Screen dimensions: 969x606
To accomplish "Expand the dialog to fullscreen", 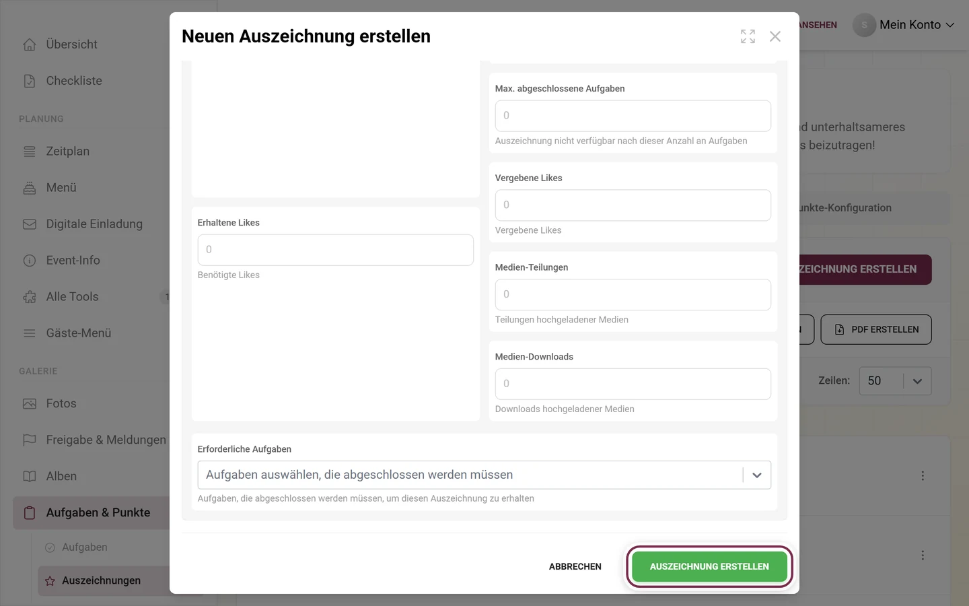I will [x=748, y=36].
